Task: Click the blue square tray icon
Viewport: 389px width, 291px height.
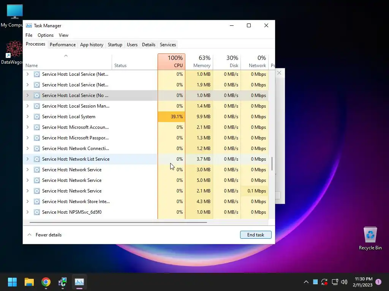Action: 315,282
